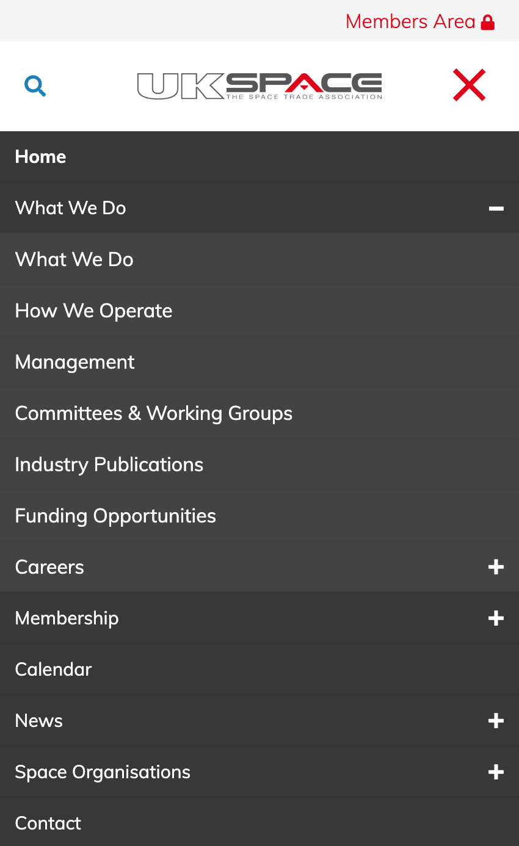Go to the Contact page
The image size is (519, 846).
[x=48, y=823]
